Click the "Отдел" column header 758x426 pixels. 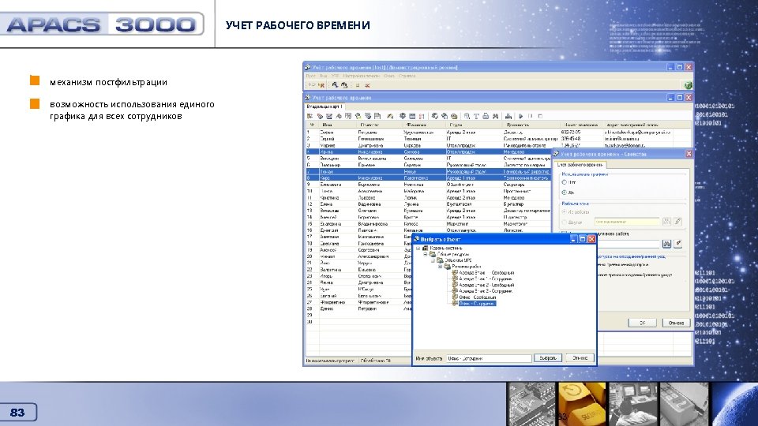473,125
